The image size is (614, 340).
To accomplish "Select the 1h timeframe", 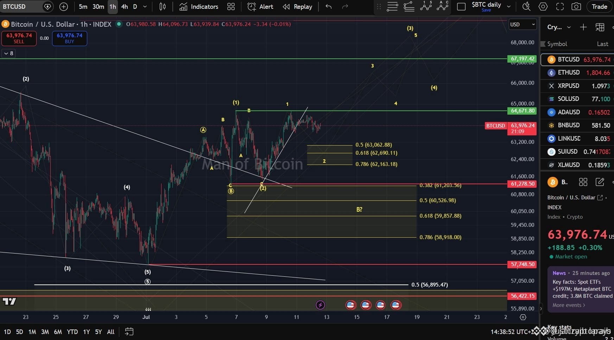I will [x=113, y=7].
